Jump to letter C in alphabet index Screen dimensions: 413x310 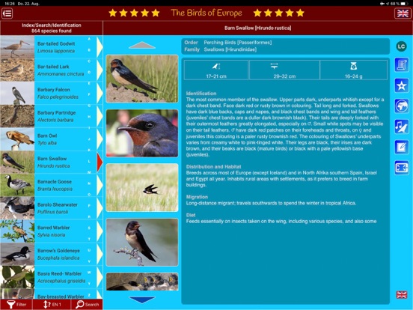coord(89,61)
